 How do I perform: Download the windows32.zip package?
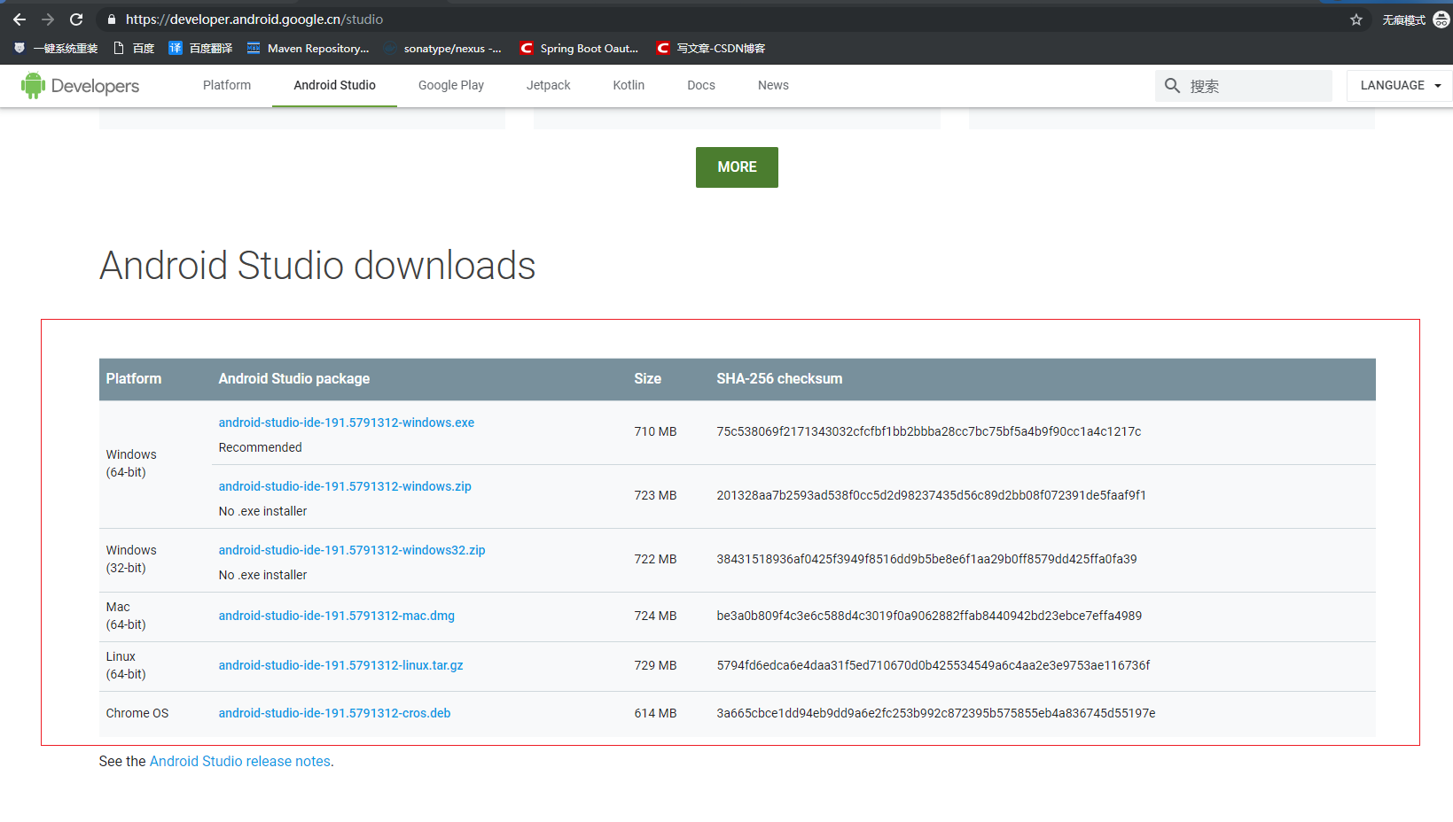coord(352,550)
